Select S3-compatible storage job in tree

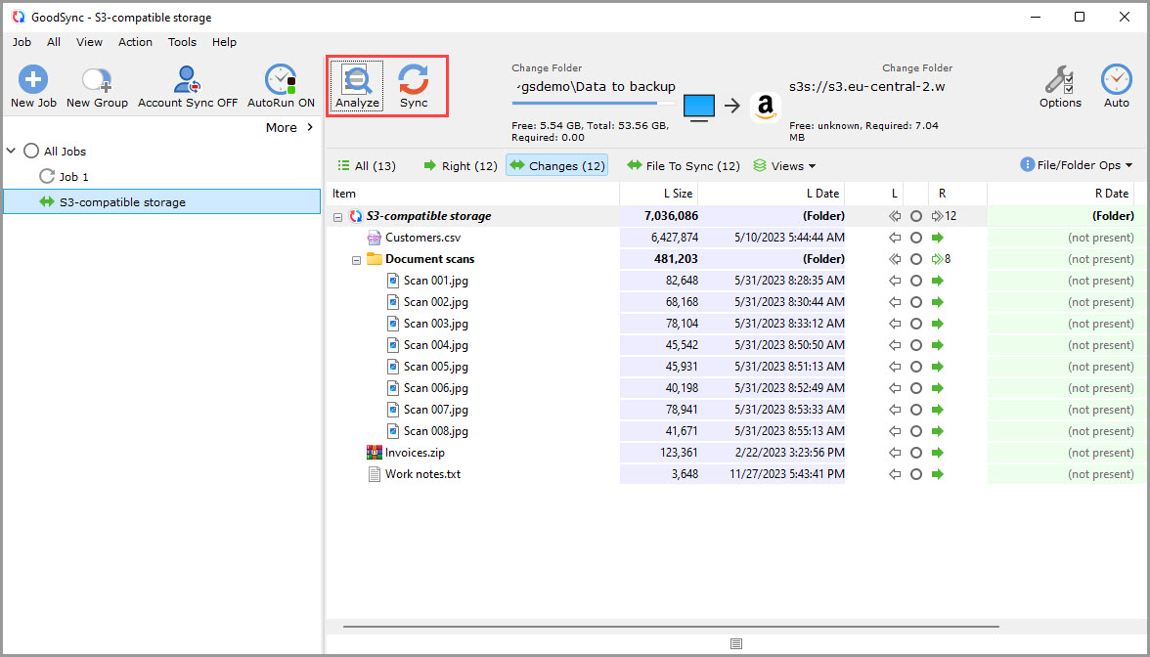[162, 201]
